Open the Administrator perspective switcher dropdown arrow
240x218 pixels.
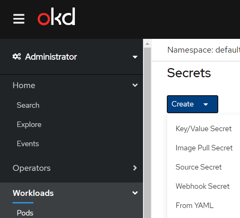point(135,57)
